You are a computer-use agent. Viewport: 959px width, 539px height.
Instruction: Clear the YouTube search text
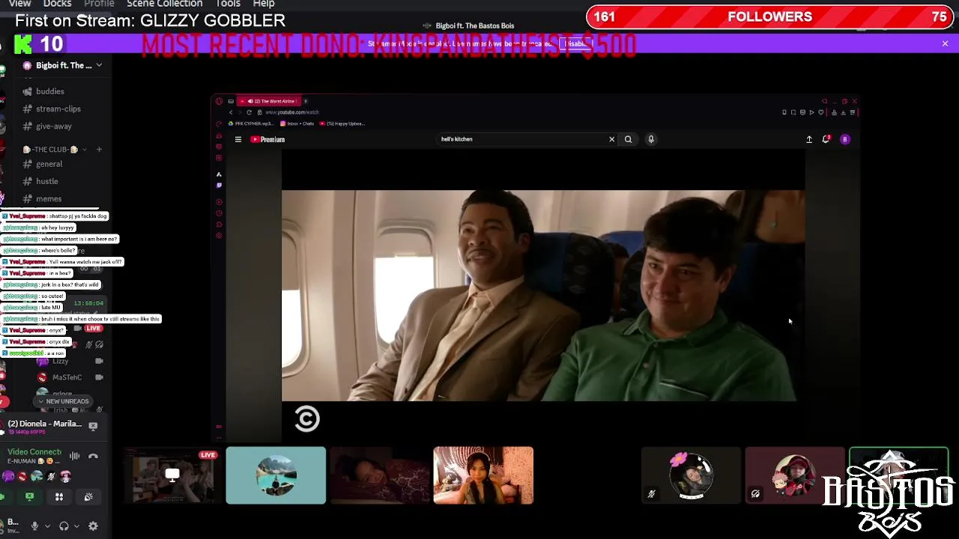pos(611,139)
